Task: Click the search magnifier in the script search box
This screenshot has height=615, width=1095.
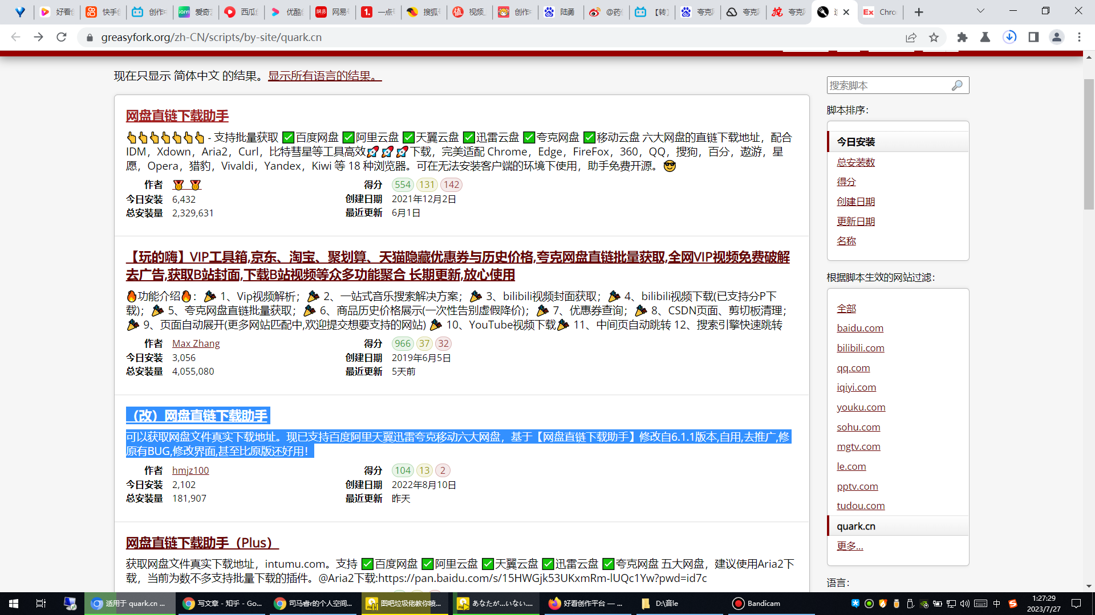Action: pos(957,85)
